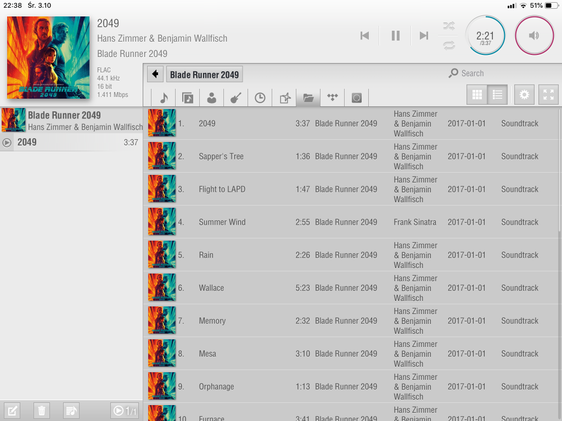Open the settings gear
This screenshot has width=562, height=421.
tap(524, 94)
